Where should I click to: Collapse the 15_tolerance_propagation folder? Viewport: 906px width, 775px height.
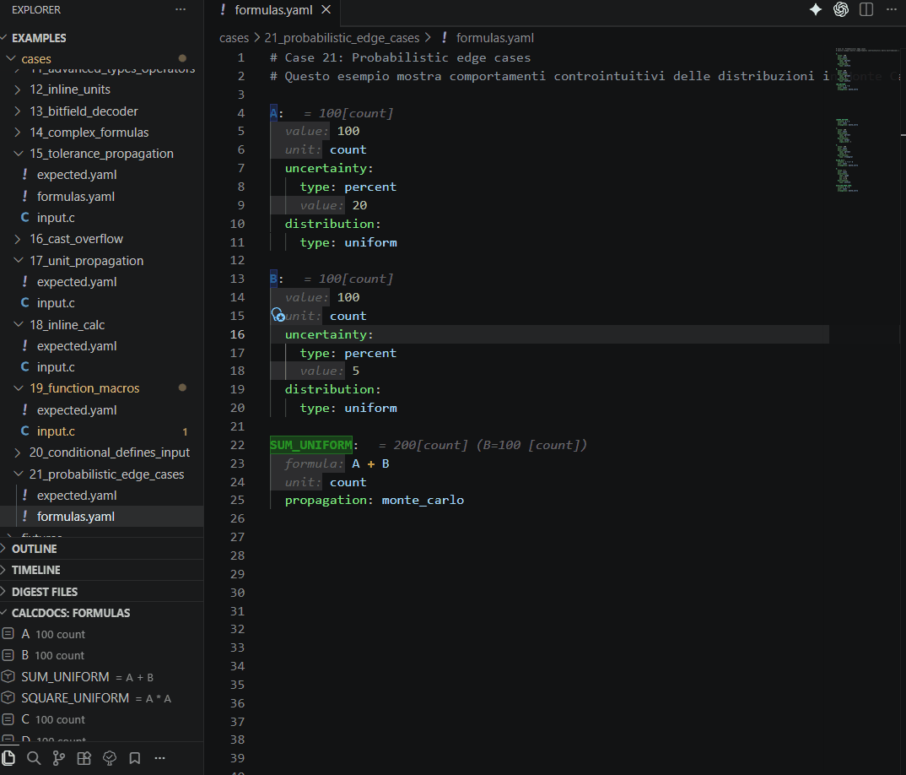(x=19, y=154)
